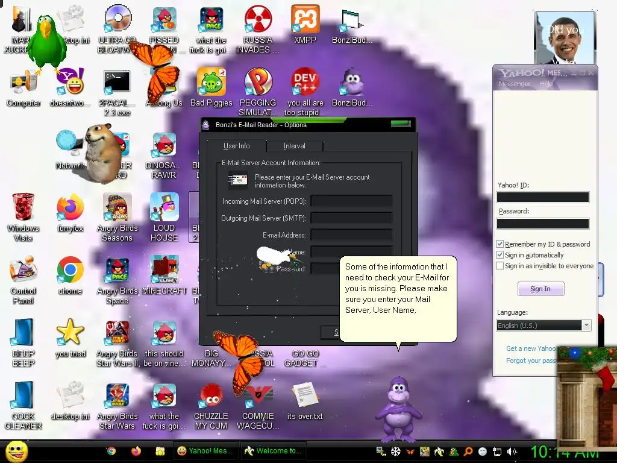Click the Obama 'Did you' gadget thumbnail
Viewport: 617px width, 463px height.
565,38
